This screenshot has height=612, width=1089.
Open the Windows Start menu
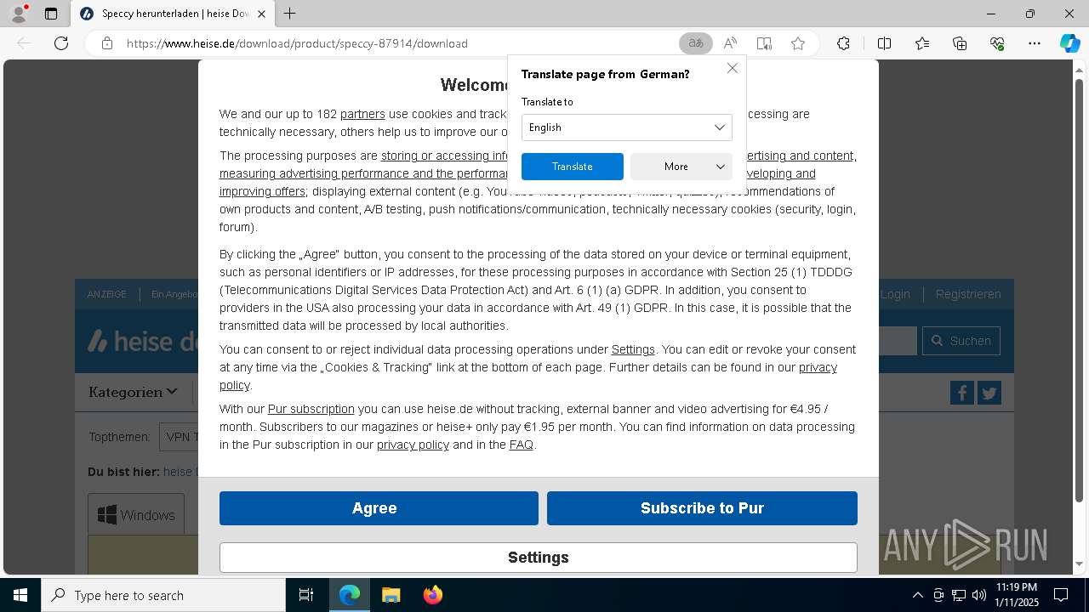[20, 595]
